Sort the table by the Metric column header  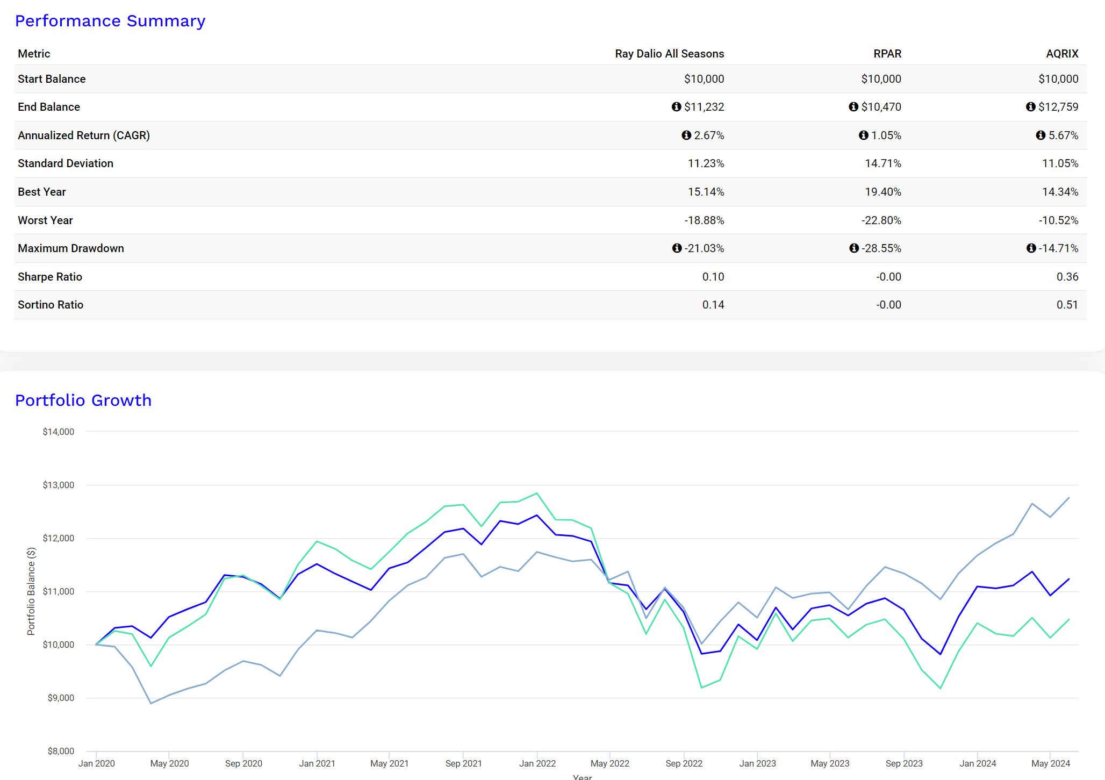[x=34, y=53]
